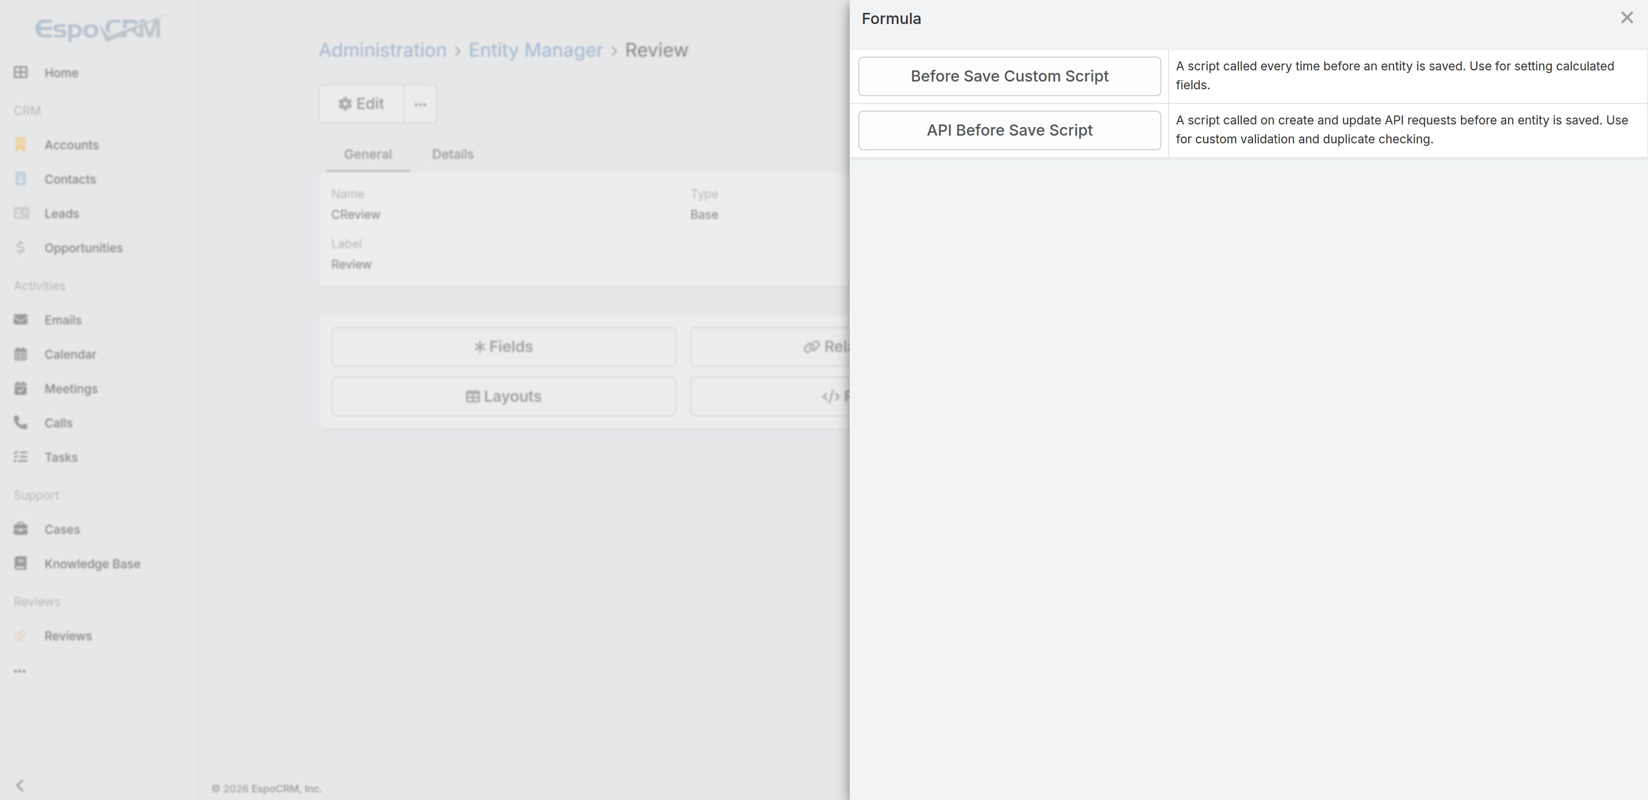Open Calls label in sidebar
Screen dimensions: 1648x800
click(58, 423)
